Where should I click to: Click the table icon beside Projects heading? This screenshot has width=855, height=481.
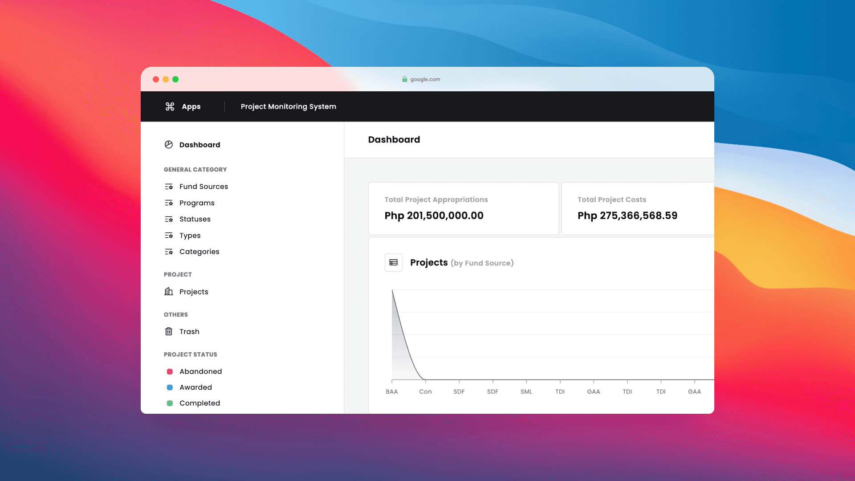pos(394,263)
